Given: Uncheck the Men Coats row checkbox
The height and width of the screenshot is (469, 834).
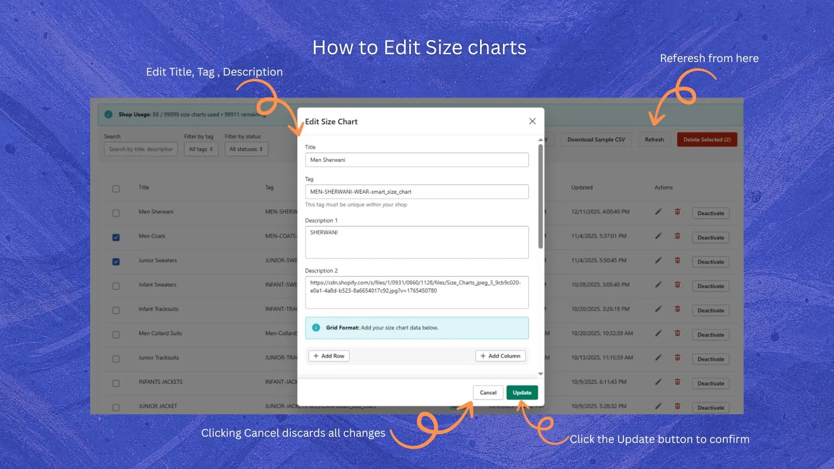Looking at the screenshot, I should 116,237.
